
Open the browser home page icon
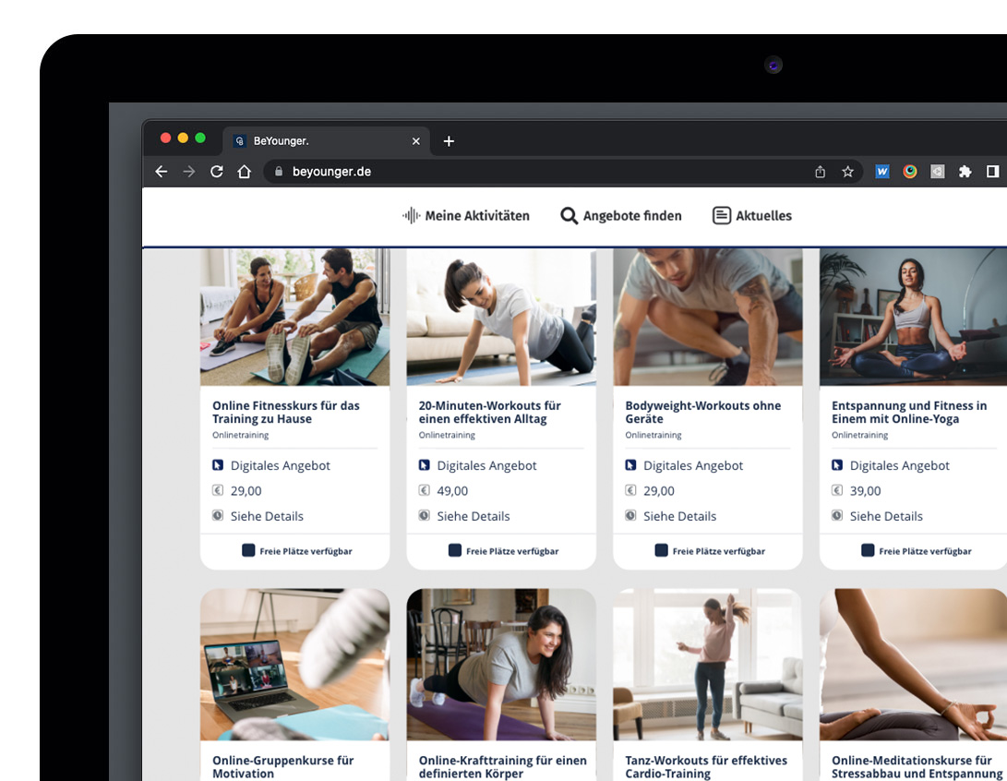pos(244,172)
